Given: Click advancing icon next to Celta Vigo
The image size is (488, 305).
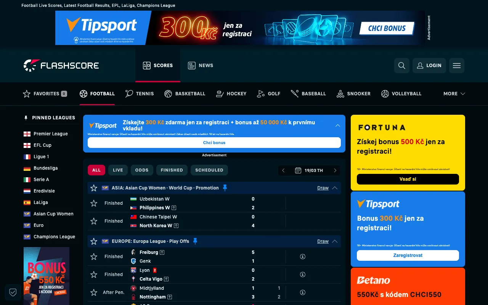Looking at the screenshot, I should point(166,279).
